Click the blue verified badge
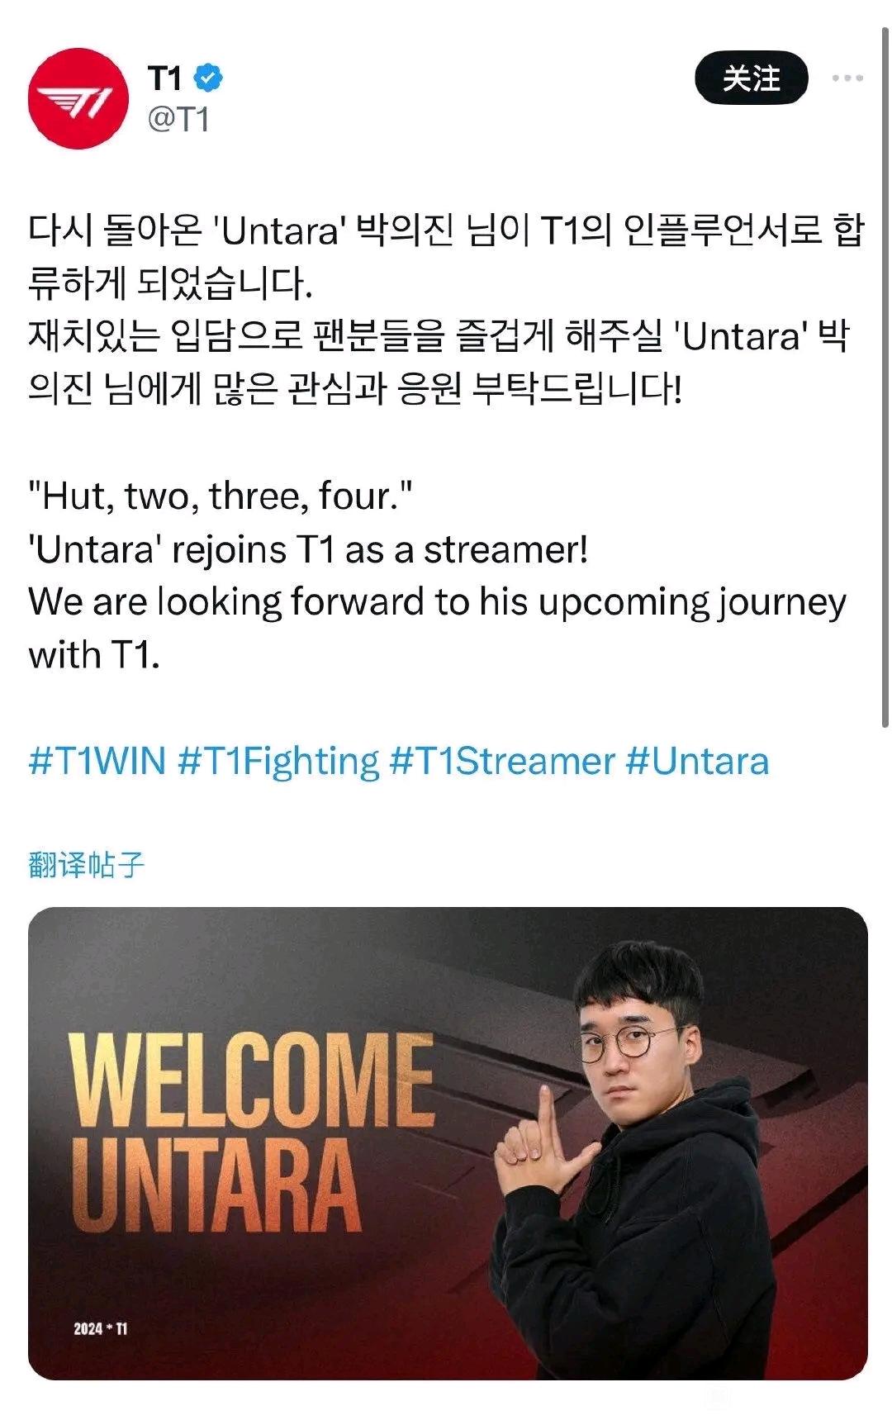Screen dimensions: 892x1420 [208, 78]
